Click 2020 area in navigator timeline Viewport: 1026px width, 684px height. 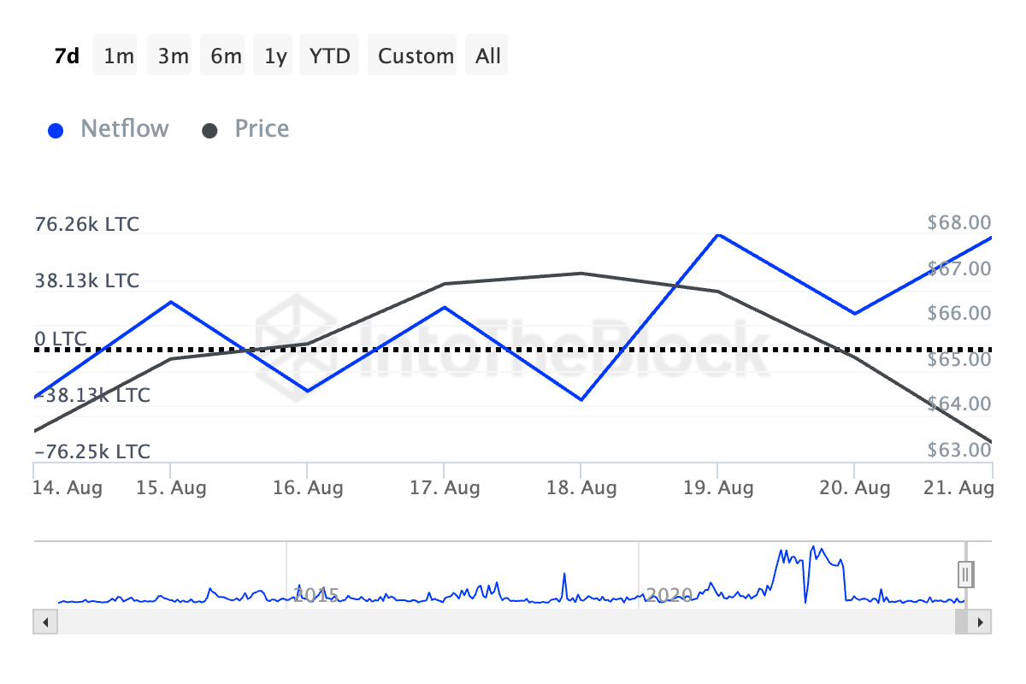669,594
